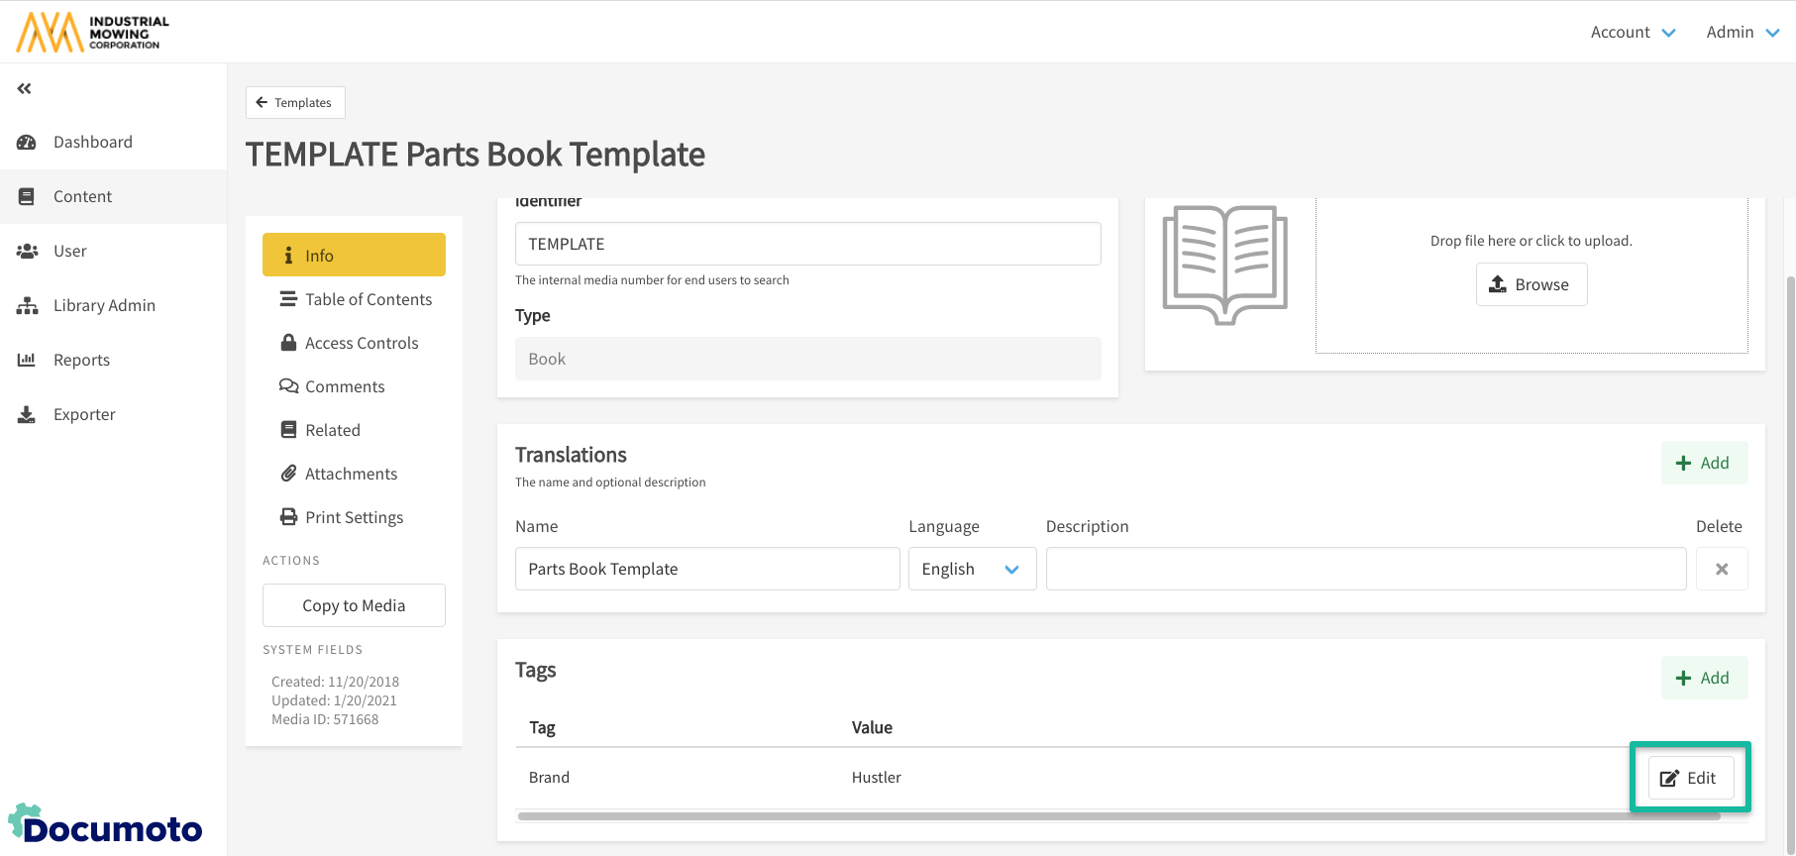The width and height of the screenshot is (1796, 856).
Task: Open the Reports chart icon
Action: 27,361
